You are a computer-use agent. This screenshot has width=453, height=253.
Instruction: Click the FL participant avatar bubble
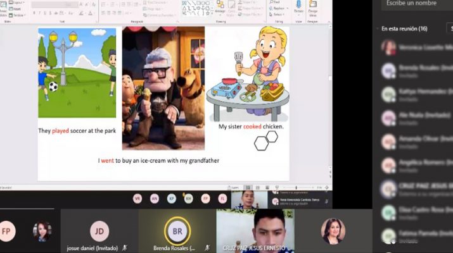click(x=222, y=198)
